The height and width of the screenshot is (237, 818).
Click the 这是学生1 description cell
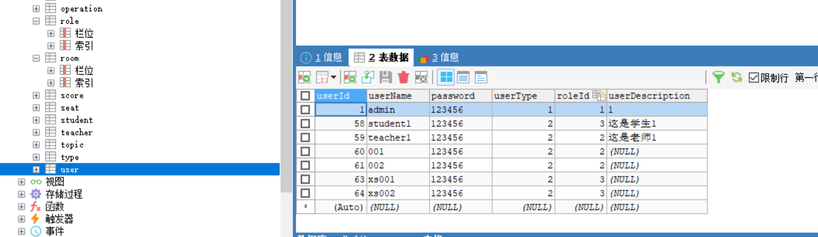[657, 123]
